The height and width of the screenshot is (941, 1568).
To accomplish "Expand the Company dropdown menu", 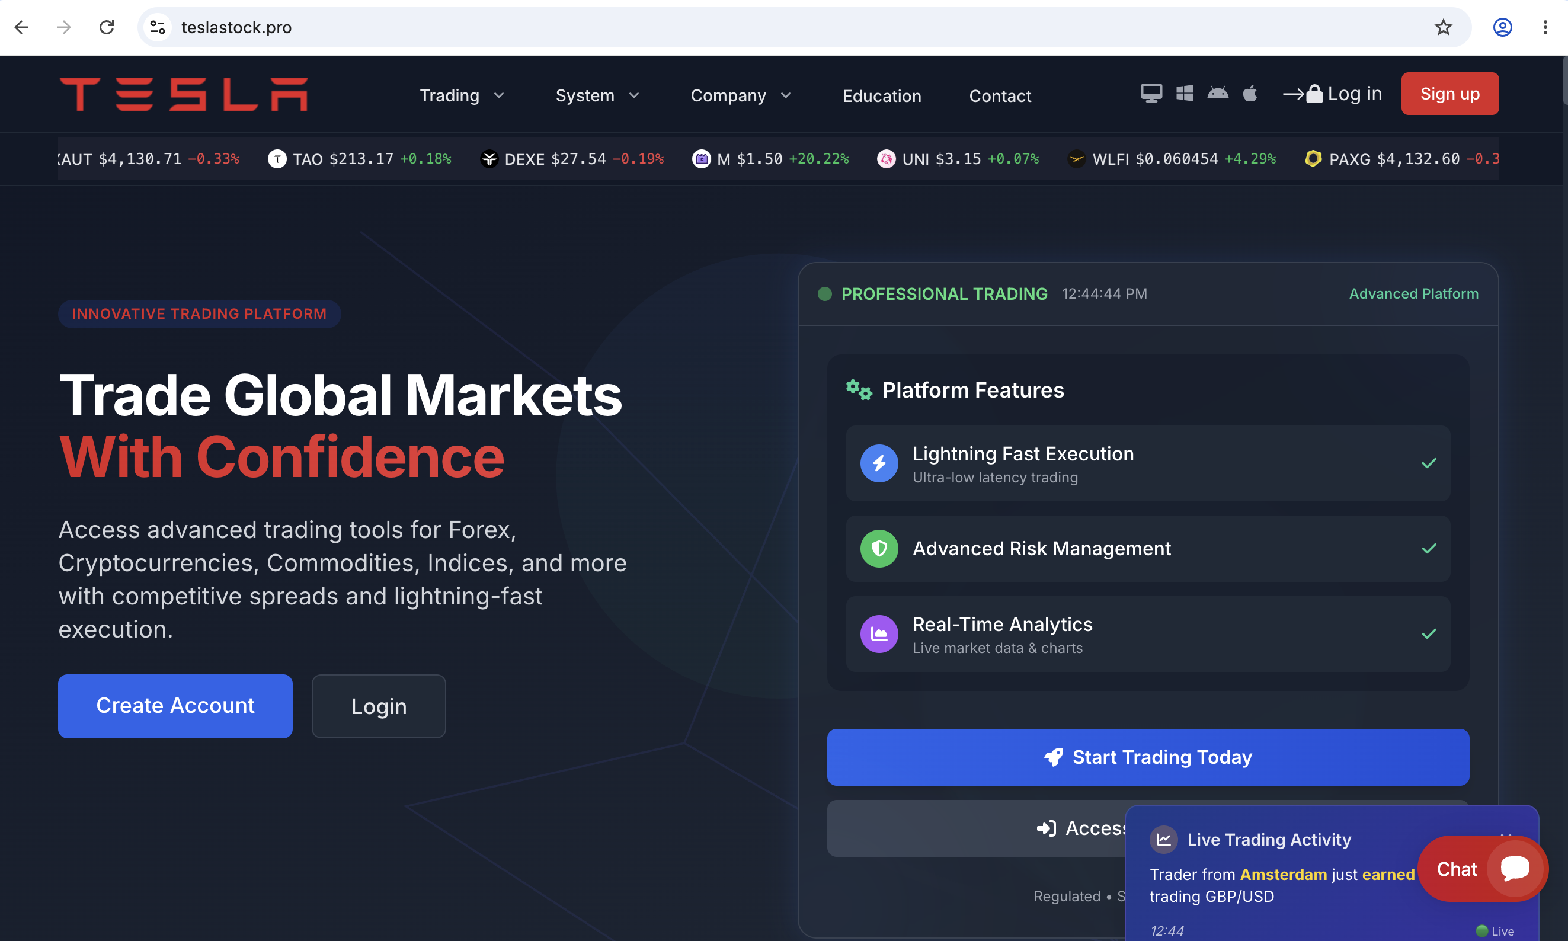I will 741,96.
